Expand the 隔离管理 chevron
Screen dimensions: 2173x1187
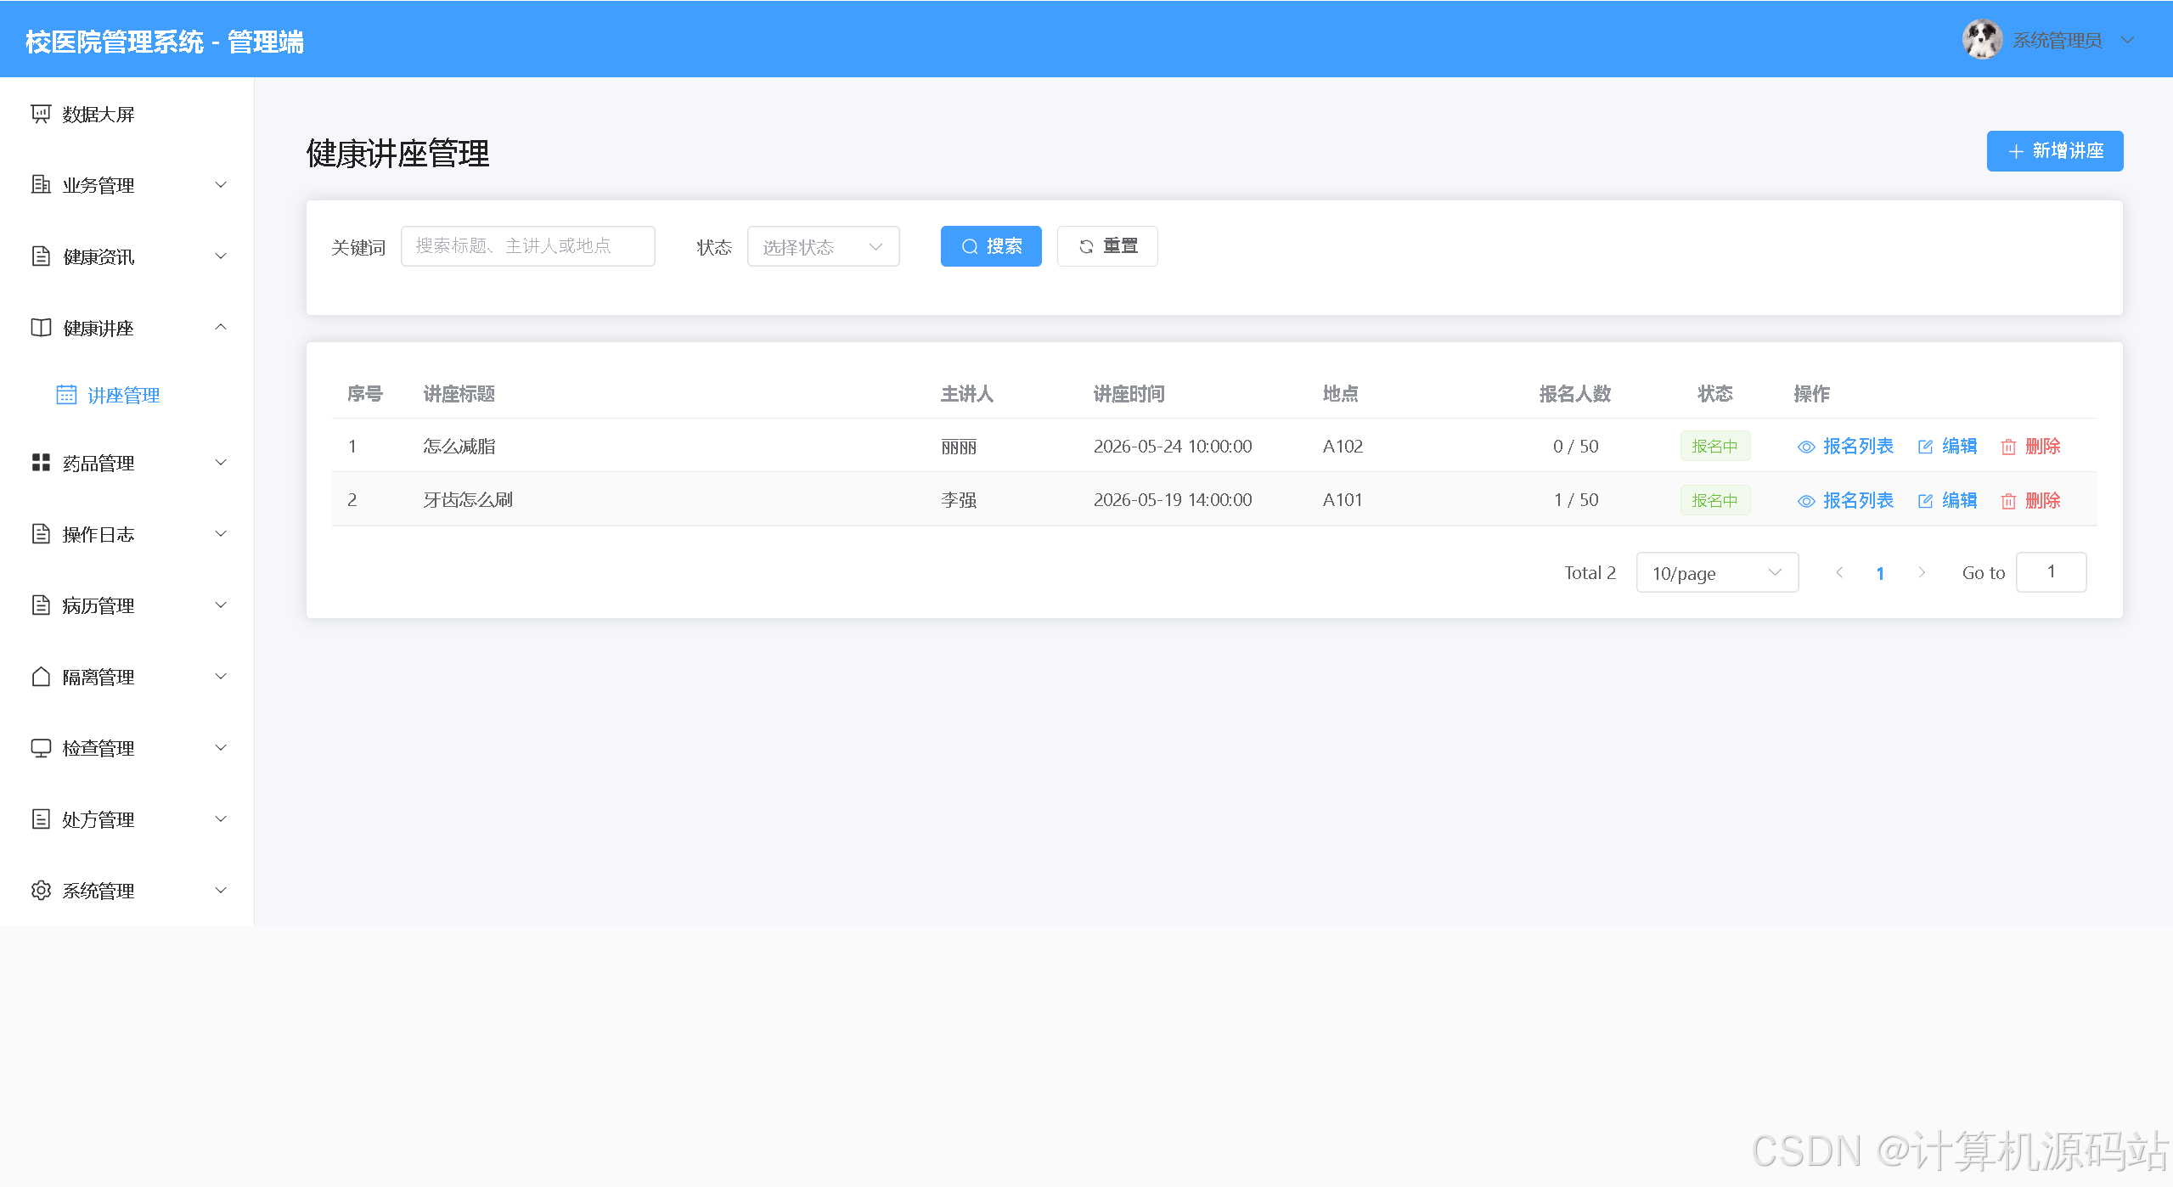click(x=221, y=677)
